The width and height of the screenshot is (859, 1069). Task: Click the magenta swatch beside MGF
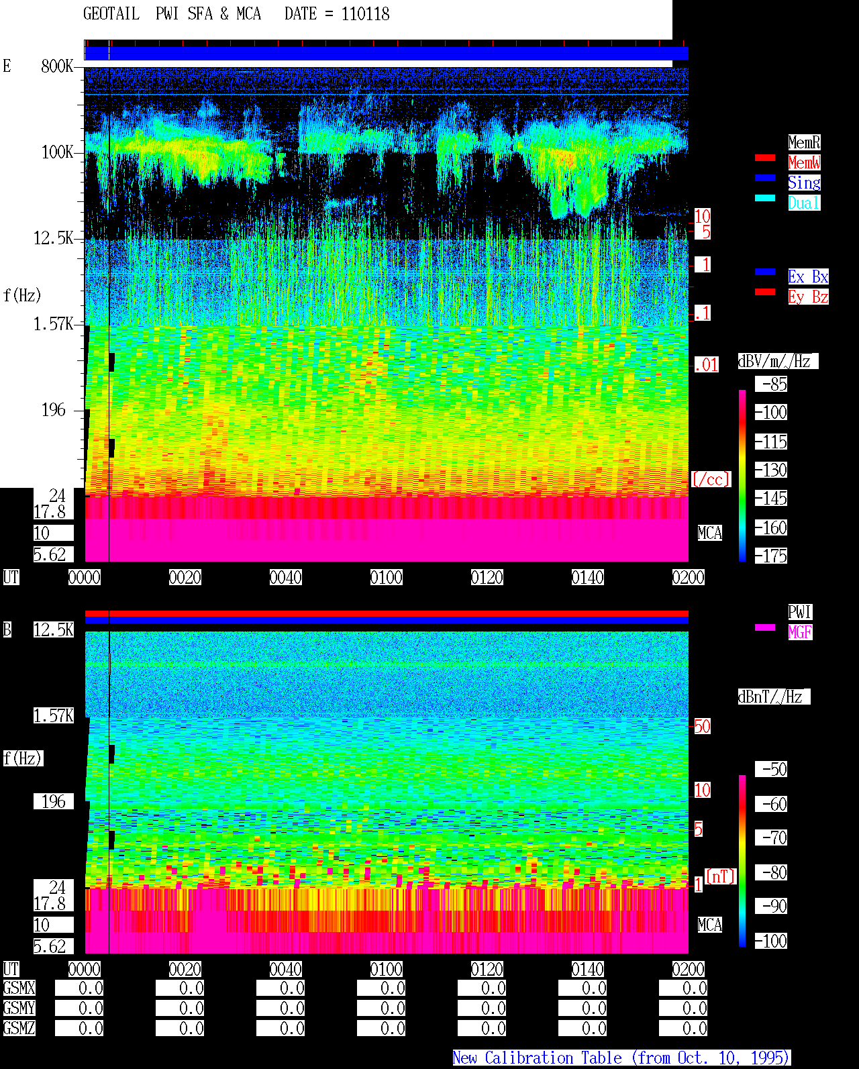[765, 627]
